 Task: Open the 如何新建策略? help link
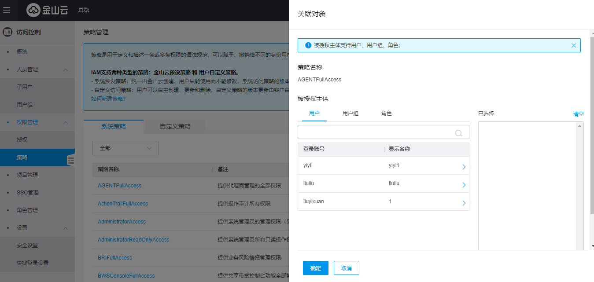108,99
